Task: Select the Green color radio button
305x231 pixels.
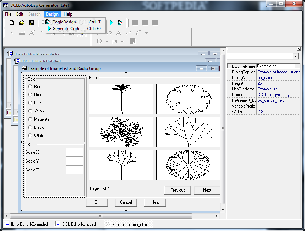Action: pos(30,94)
